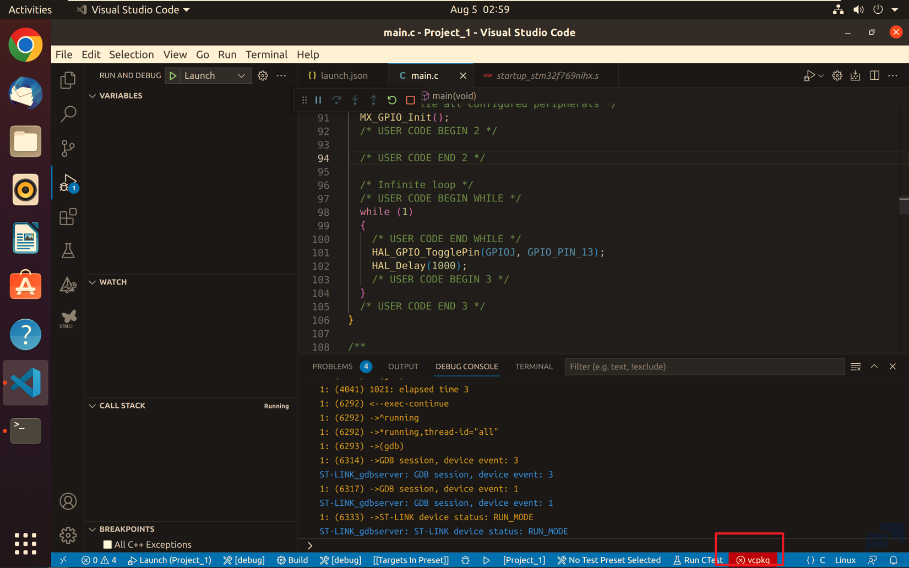The width and height of the screenshot is (909, 568).
Task: Click the CMake debug bug icon in status bar
Action: 466,560
